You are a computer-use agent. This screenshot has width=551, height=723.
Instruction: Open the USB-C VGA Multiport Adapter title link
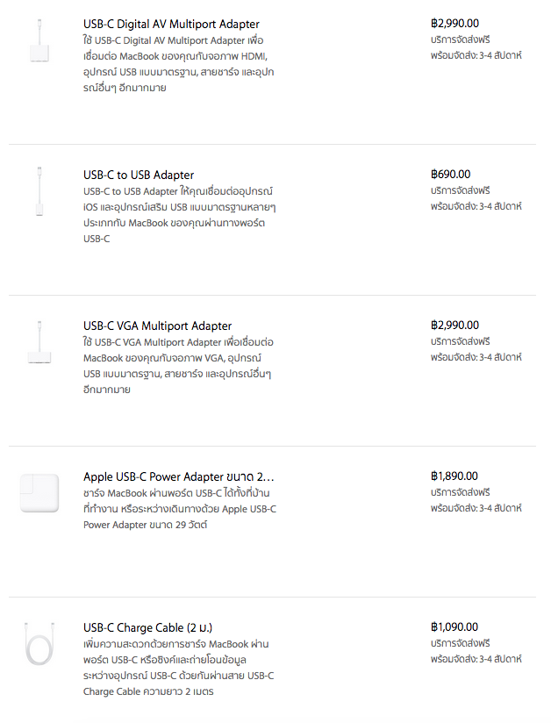[x=157, y=326]
